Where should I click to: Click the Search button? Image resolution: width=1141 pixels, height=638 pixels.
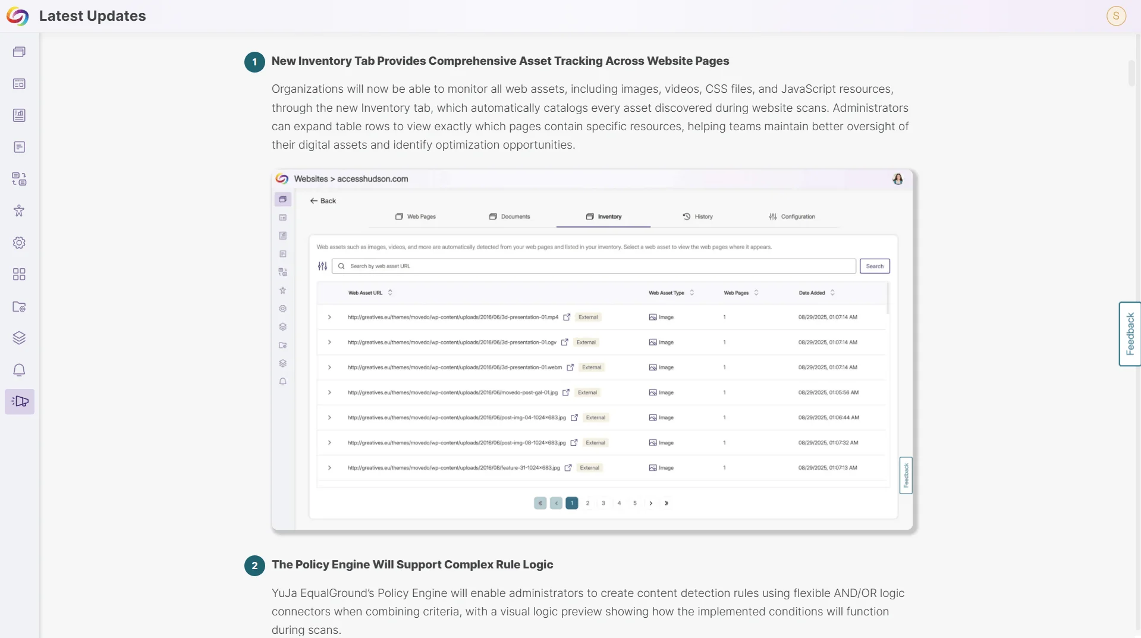(874, 266)
